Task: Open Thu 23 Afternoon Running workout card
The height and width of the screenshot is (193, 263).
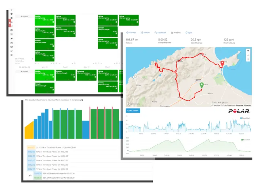Action: pyautogui.click(x=108, y=87)
